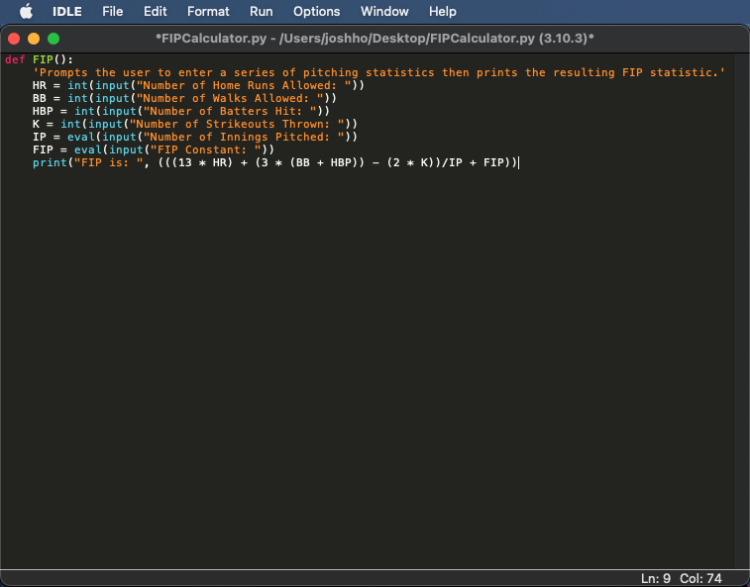This screenshot has height=587, width=750.
Task: Click the text "Number of Batters Hit: "
Action: tap(230, 112)
